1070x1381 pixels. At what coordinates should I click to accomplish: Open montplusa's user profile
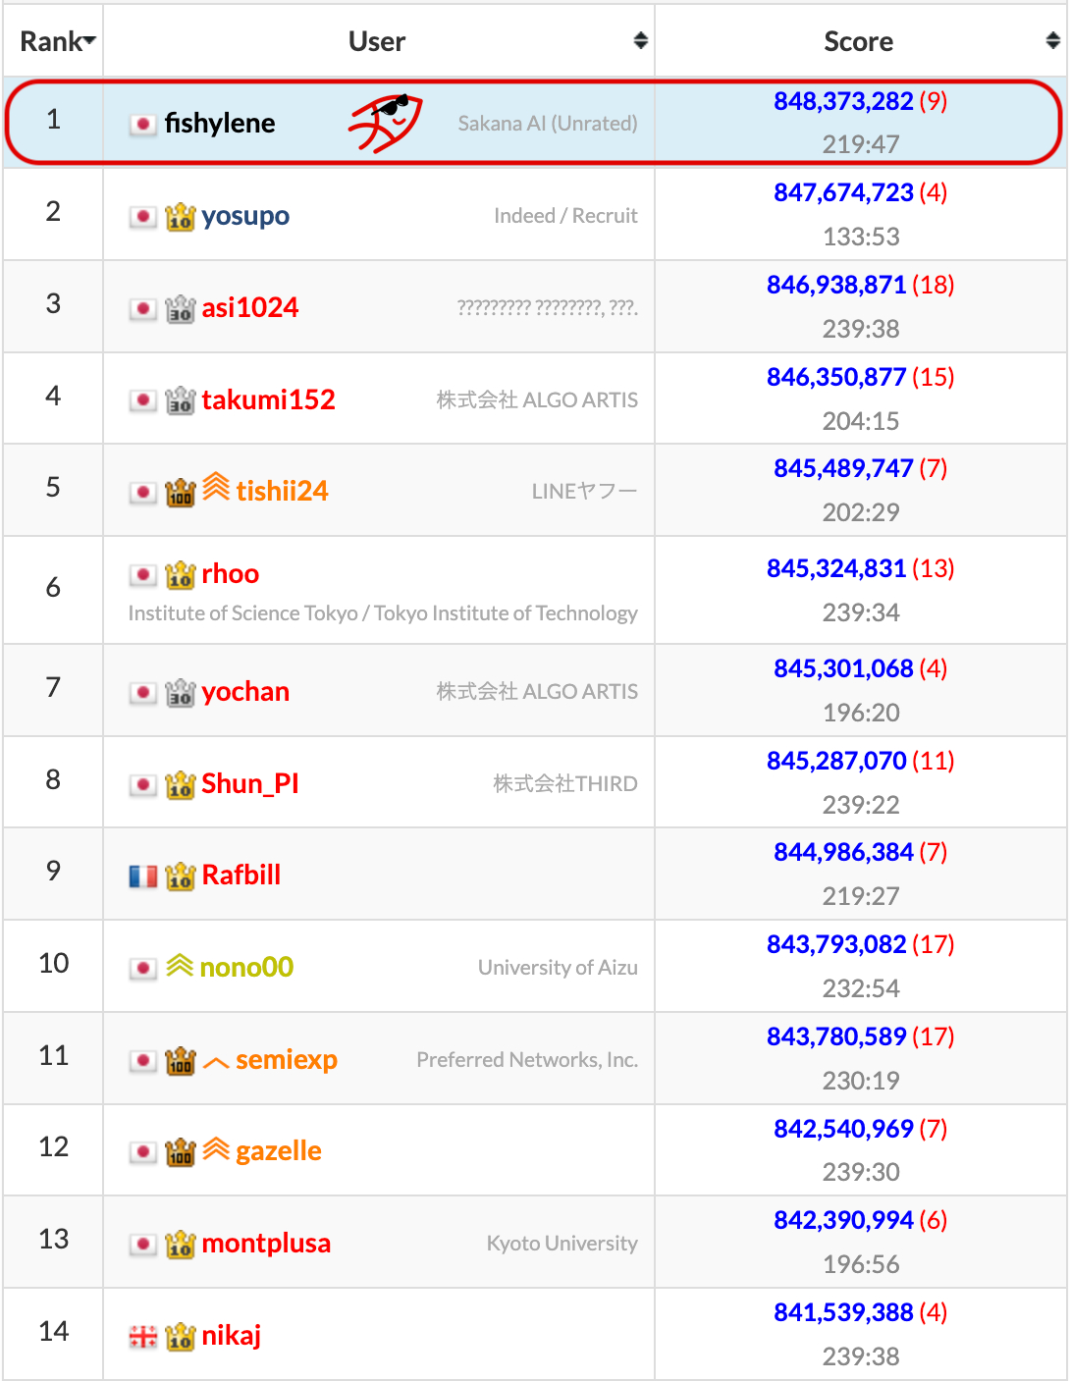coord(266,1244)
